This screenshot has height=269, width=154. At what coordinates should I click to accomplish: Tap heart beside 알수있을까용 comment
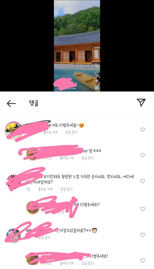(143, 235)
